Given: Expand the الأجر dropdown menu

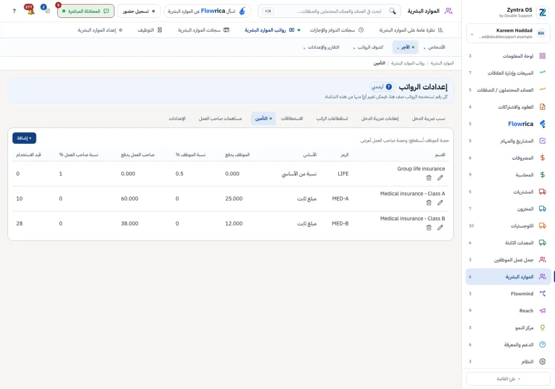Looking at the screenshot, I should point(405,47).
